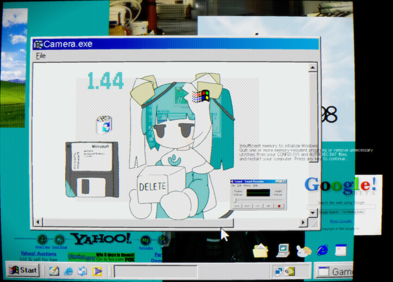Open the File menu in Camera.exe
Image resolution: width=393 pixels, height=282 pixels.
tap(40, 55)
